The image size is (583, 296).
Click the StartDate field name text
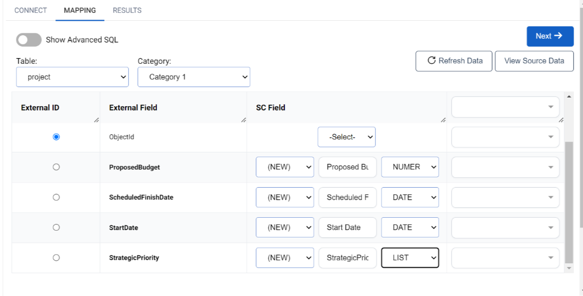tap(123, 228)
